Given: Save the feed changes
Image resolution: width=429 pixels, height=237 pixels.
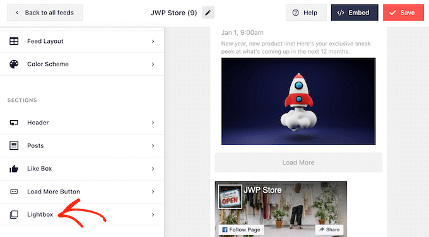Looking at the screenshot, I should click(403, 13).
